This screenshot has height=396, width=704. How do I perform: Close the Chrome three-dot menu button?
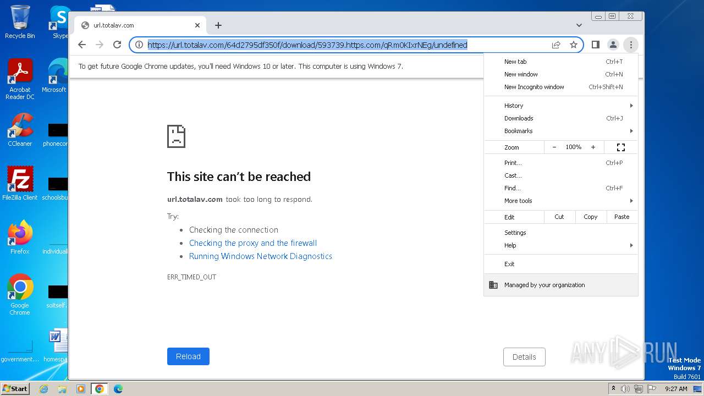631,45
